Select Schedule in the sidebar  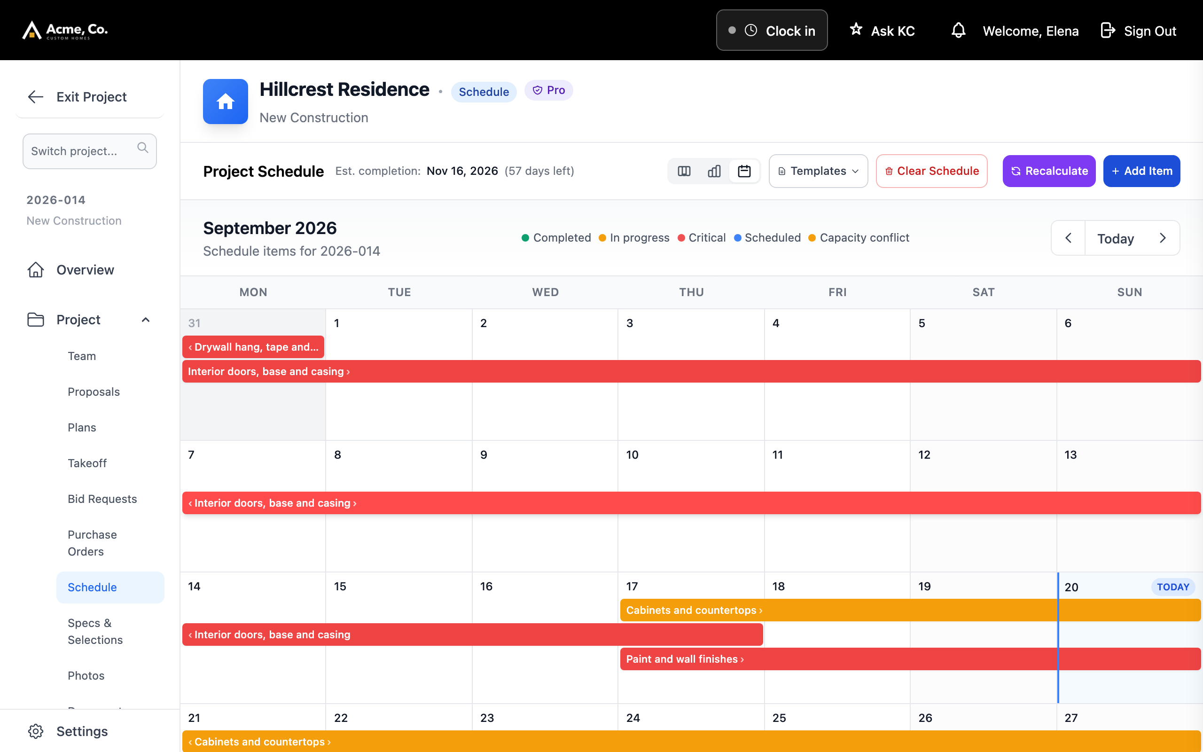click(x=110, y=587)
